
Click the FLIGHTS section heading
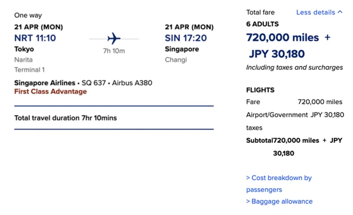click(260, 90)
